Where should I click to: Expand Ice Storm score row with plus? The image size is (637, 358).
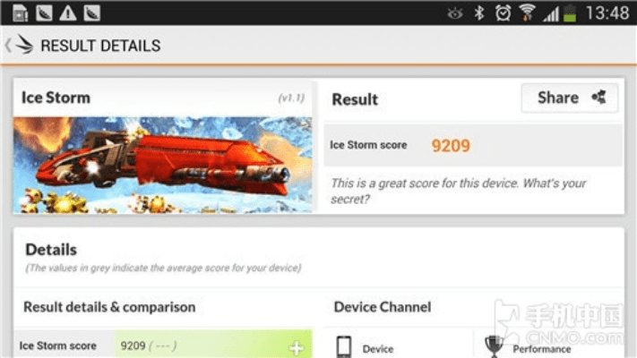click(x=297, y=347)
